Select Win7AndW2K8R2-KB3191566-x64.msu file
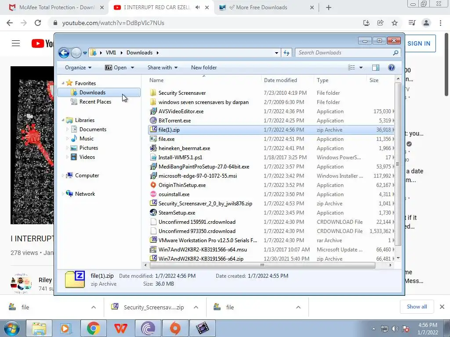This screenshot has height=337, width=450. [x=203, y=250]
